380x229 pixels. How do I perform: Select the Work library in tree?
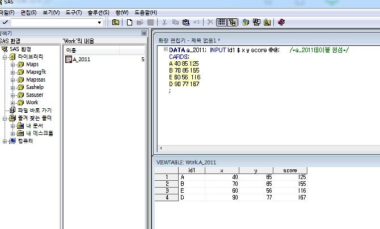point(32,102)
